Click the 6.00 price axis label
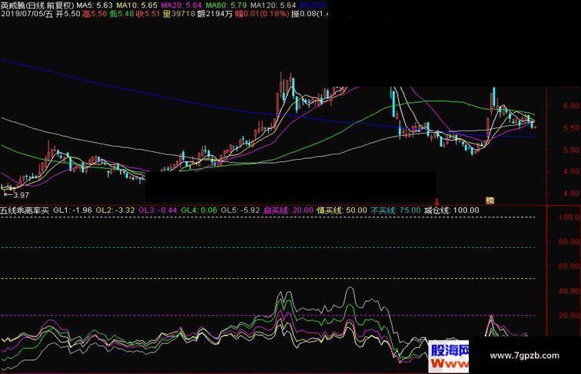Viewport: 581px width, 374px height. click(571, 106)
